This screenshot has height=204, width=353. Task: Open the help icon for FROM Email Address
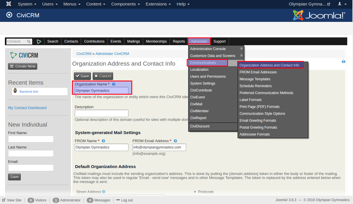[175, 141]
